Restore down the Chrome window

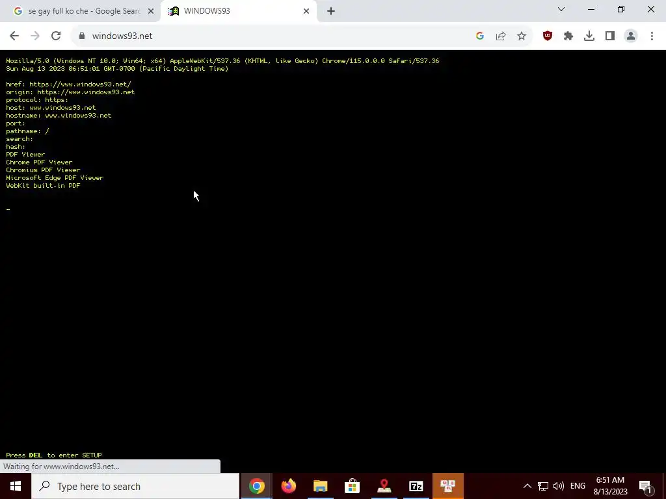point(621,9)
